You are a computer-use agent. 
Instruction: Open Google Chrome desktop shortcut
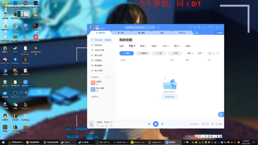(15, 28)
